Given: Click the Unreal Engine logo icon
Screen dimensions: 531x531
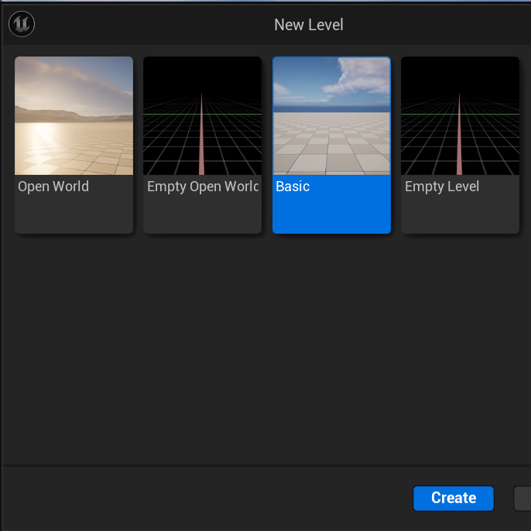Looking at the screenshot, I should pyautogui.click(x=22, y=24).
